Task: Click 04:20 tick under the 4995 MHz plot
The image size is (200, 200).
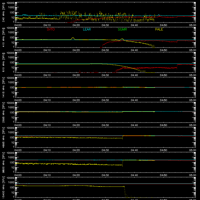Action: (x=76, y=150)
